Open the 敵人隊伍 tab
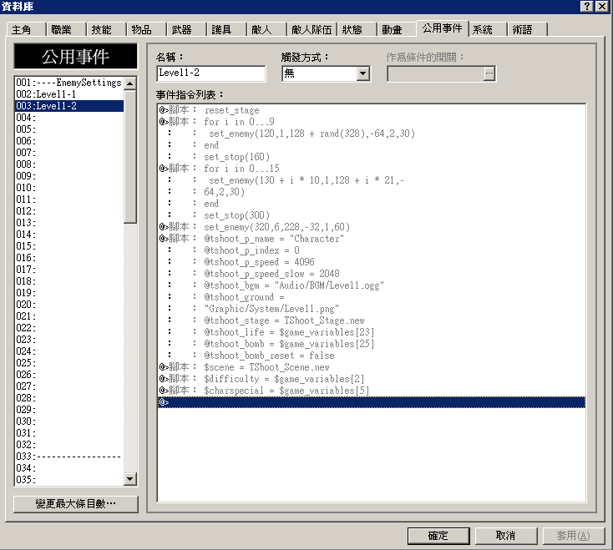 (x=312, y=30)
